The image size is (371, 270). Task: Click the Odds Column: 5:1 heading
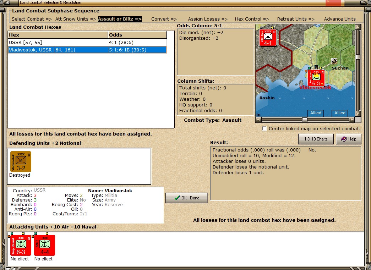pos(200,26)
